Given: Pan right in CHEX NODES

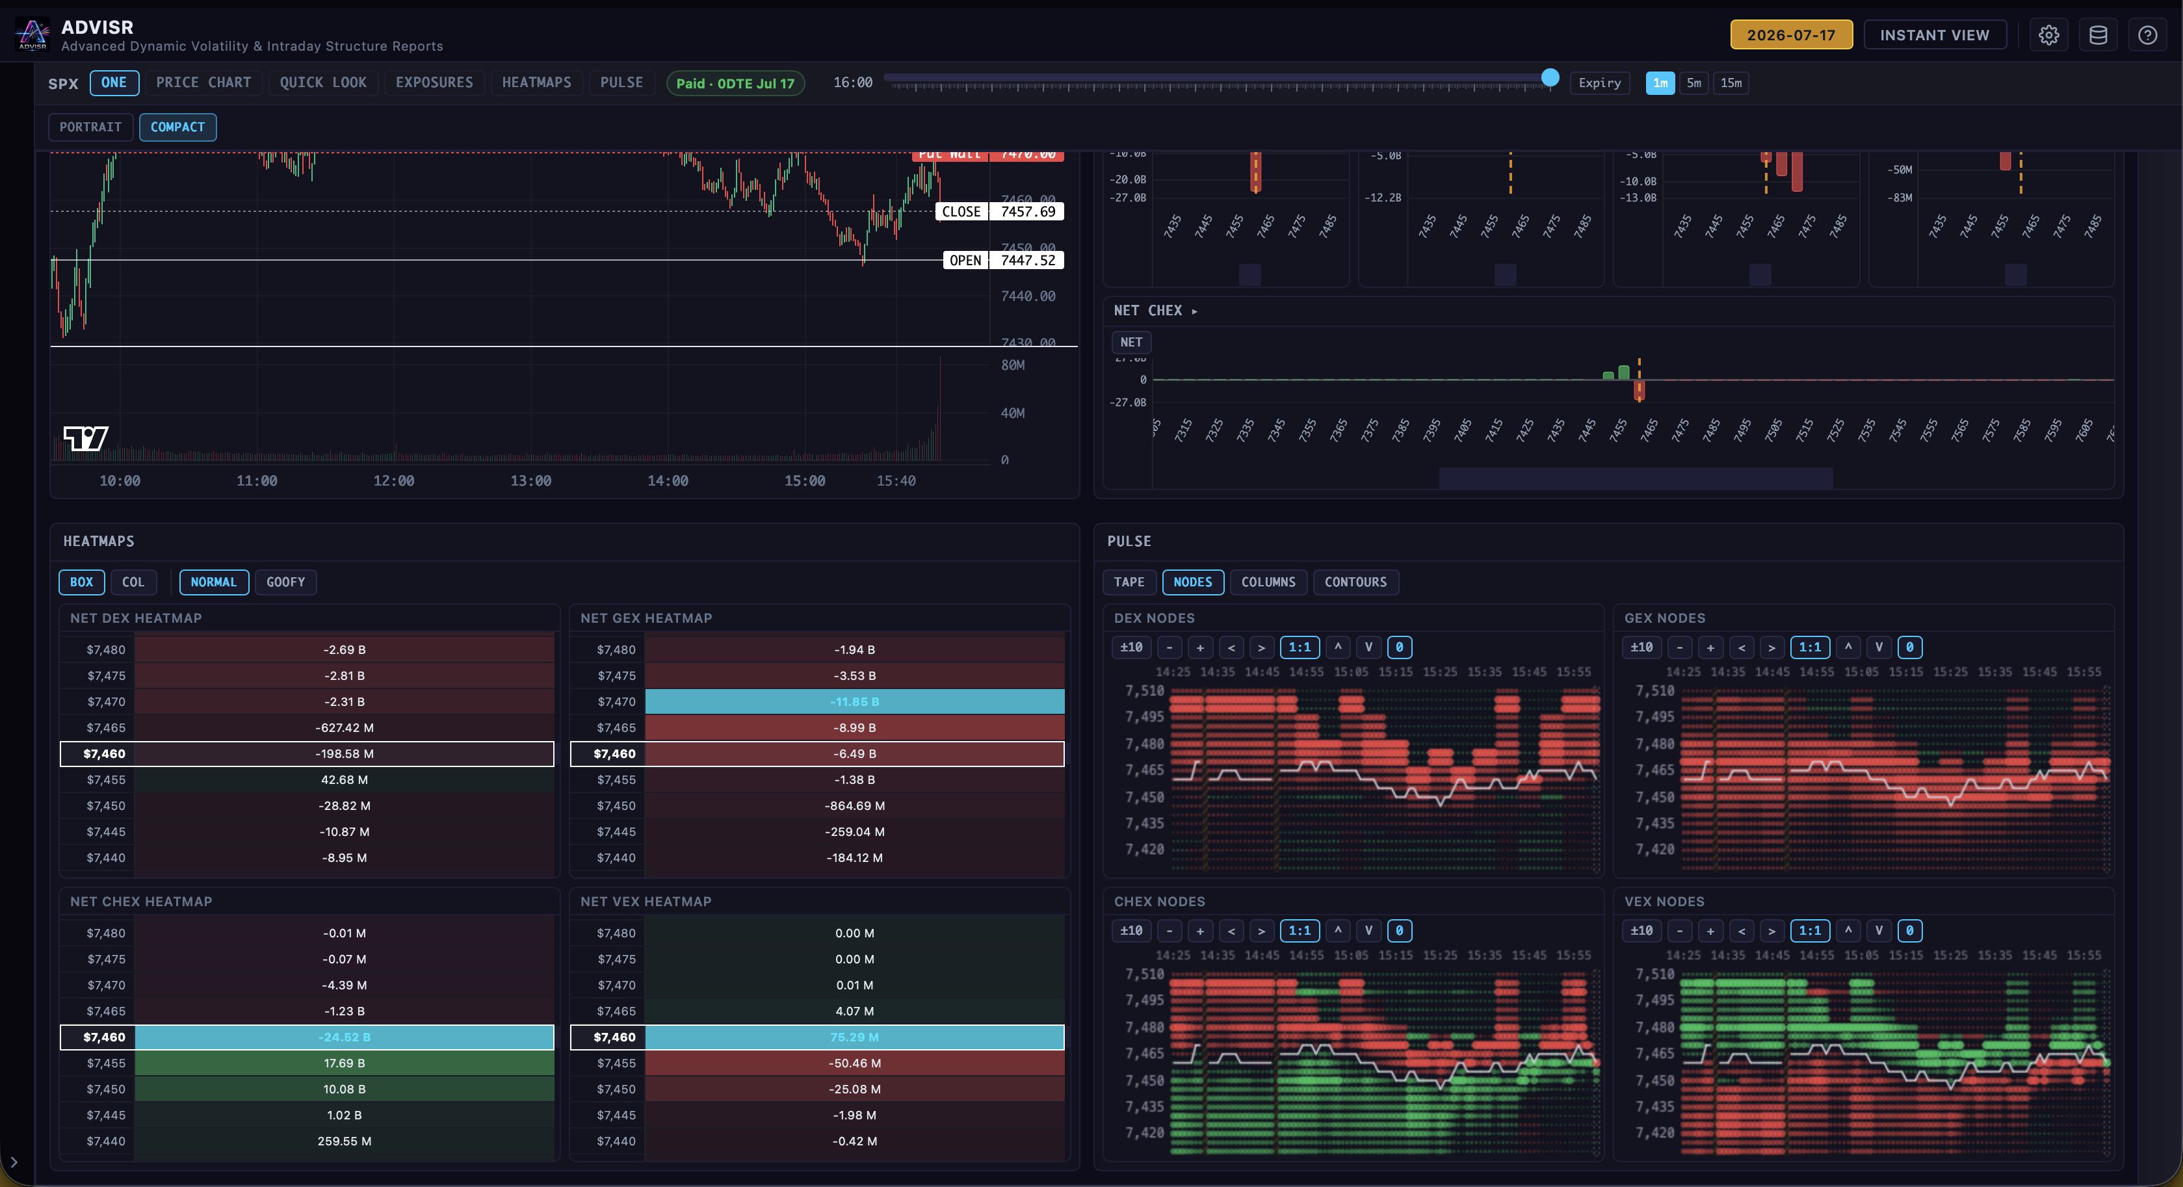Looking at the screenshot, I should 1262,930.
